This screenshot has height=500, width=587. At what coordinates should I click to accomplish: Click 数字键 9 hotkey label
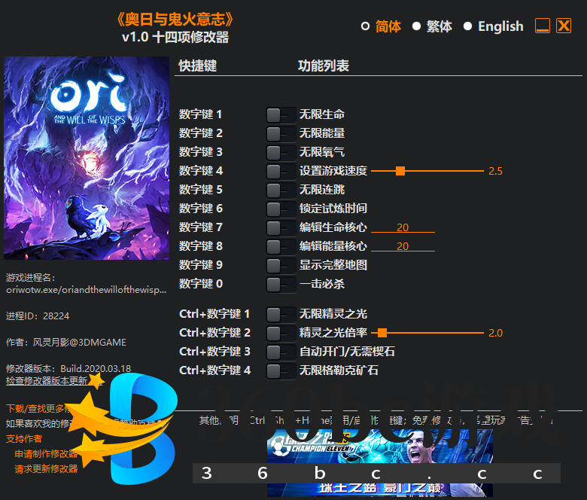[201, 265]
